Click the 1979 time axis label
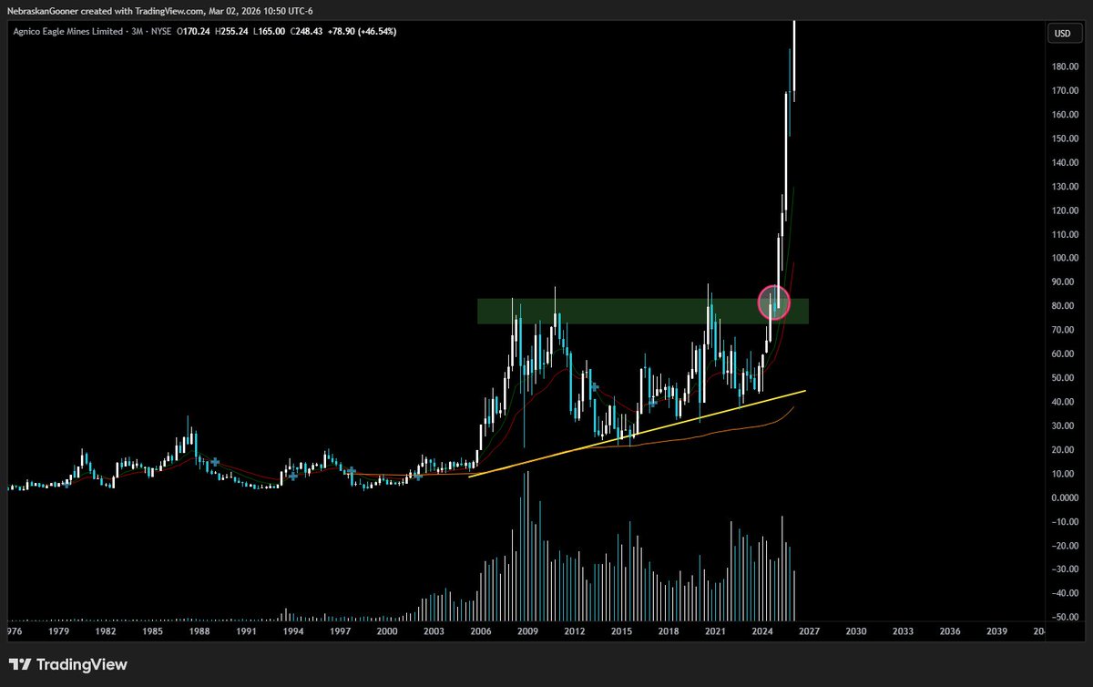Viewport: 1093px width, 687px height. point(58,631)
